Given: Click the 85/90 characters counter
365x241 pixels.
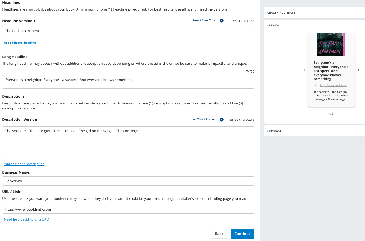Looking at the screenshot, I should click(x=242, y=120).
